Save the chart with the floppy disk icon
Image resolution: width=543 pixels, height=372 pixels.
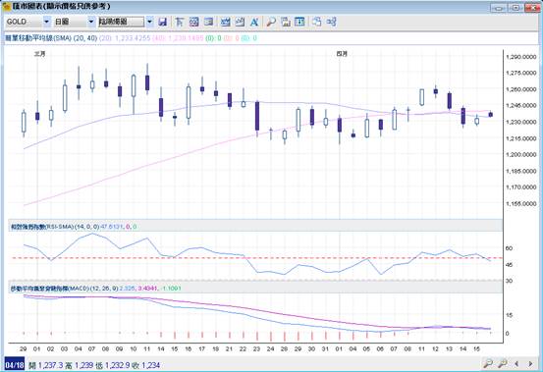tap(162, 22)
